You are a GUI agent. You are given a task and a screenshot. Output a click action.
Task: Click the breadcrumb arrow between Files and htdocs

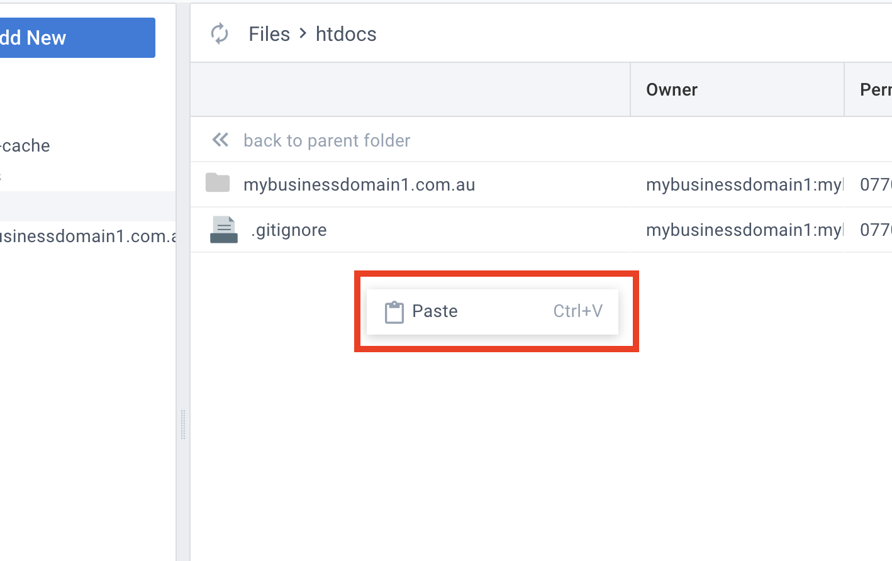303,33
